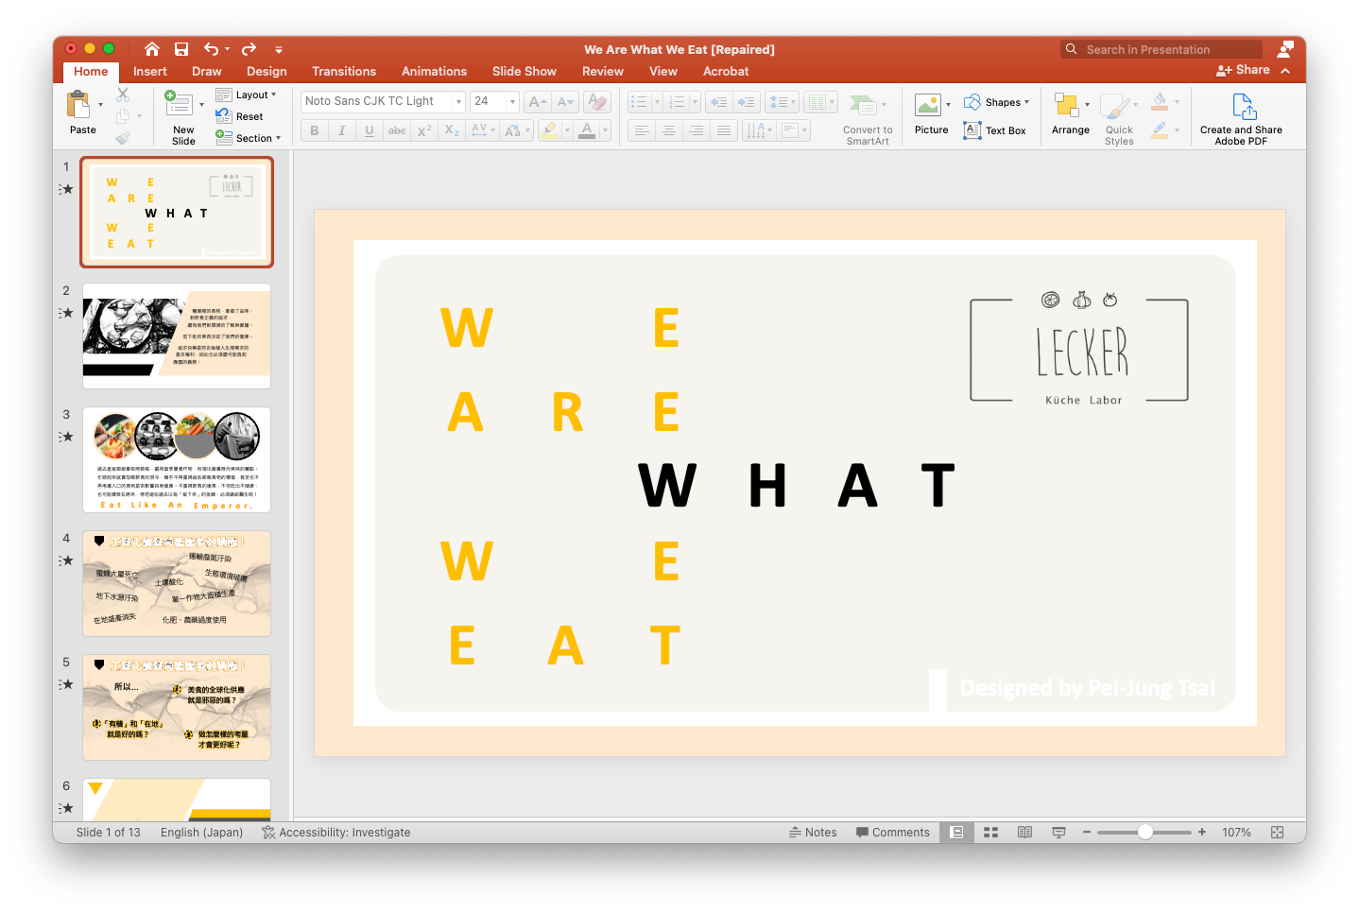Open the Insert tab
Image resolution: width=1359 pixels, height=913 pixels.
[x=150, y=71]
